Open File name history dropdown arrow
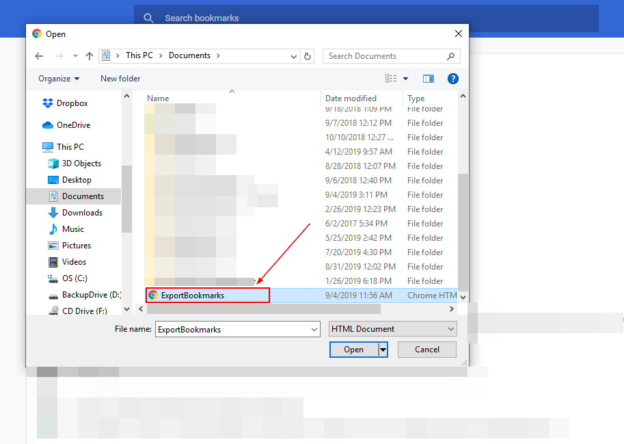624x444 pixels. 314,329
